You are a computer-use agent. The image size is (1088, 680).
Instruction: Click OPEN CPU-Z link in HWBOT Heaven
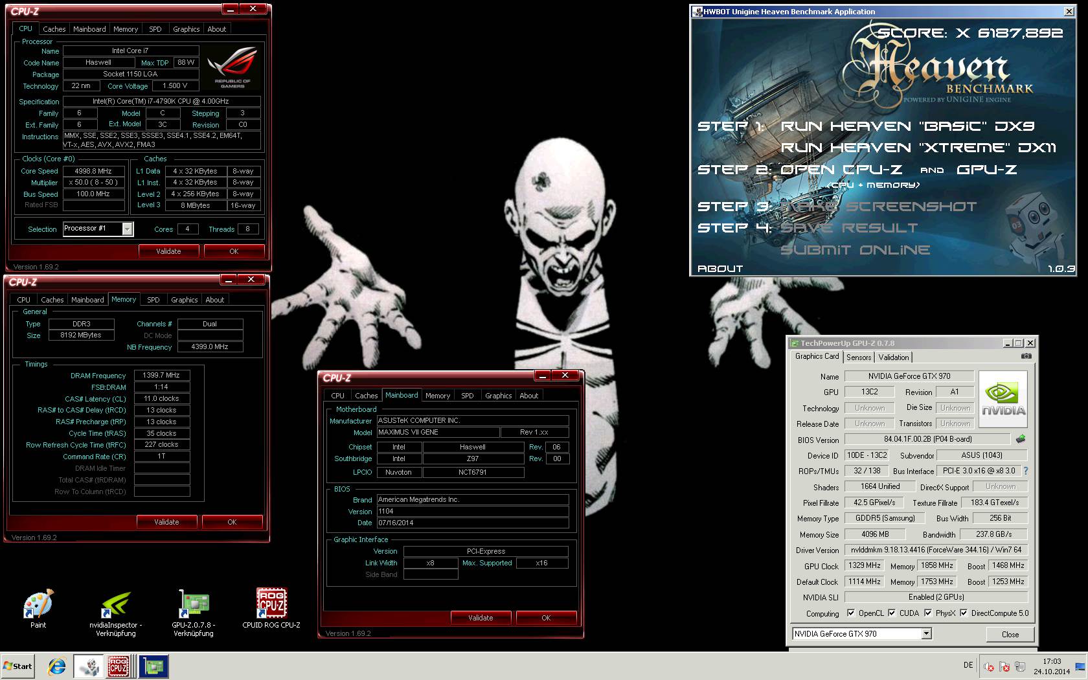pos(841,170)
